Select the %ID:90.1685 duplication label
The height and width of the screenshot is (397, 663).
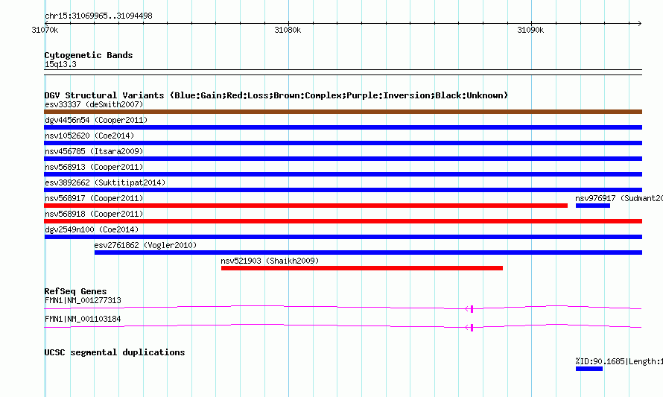click(x=618, y=361)
